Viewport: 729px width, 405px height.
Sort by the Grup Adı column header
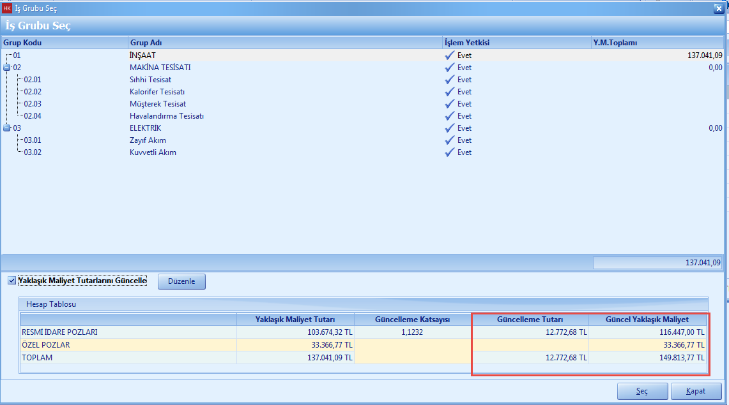tap(284, 43)
